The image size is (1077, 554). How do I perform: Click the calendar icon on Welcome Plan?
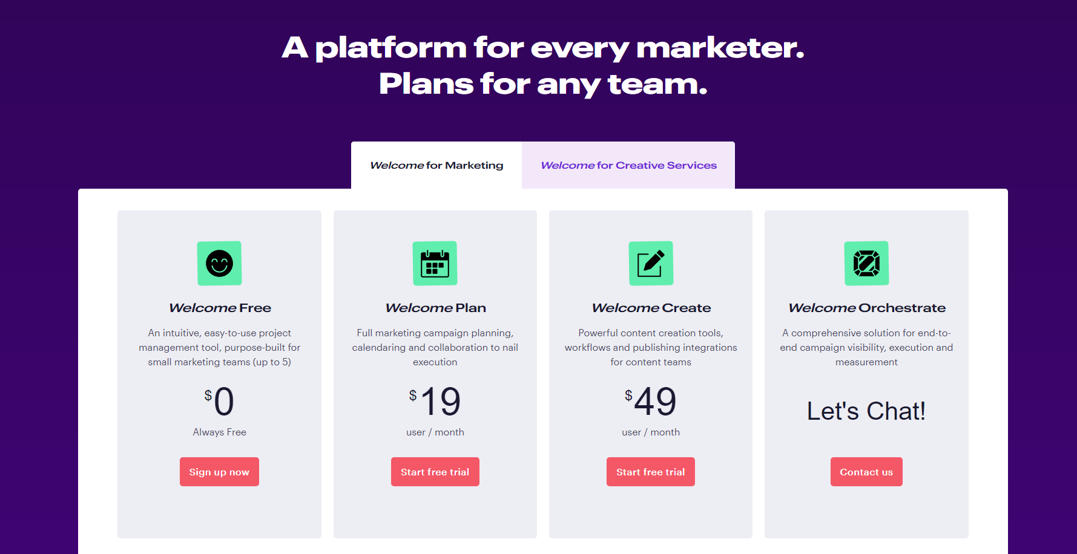[435, 263]
